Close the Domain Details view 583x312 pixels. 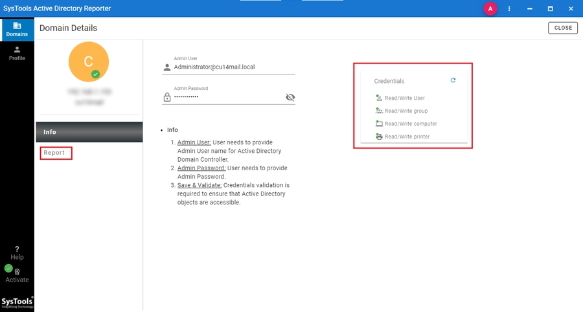click(x=563, y=28)
